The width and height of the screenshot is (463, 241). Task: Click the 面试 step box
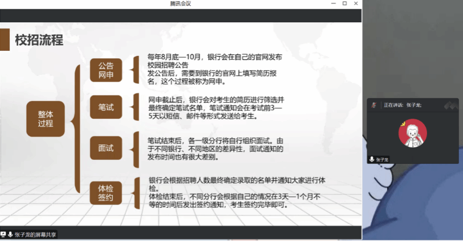point(106,148)
